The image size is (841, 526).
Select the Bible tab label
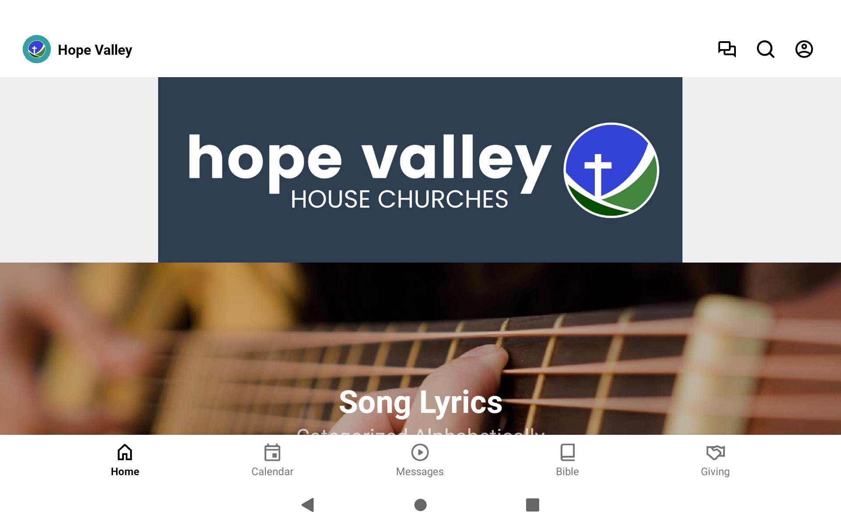tap(568, 472)
